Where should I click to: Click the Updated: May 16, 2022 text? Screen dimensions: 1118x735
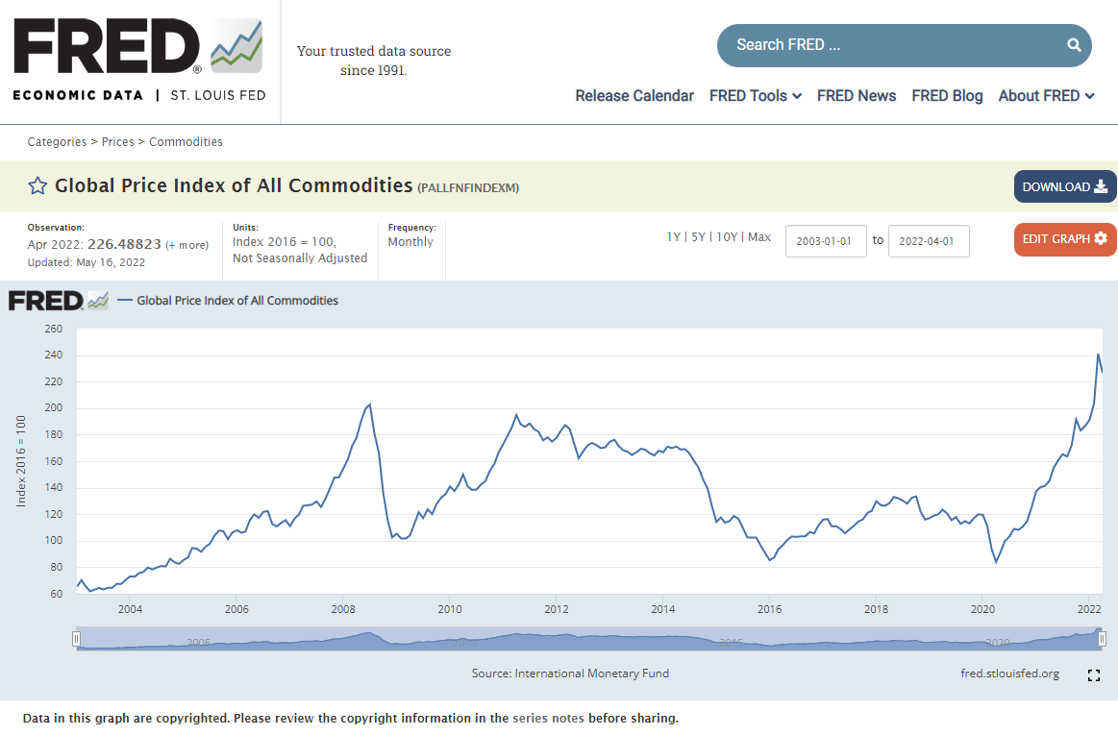click(x=87, y=262)
